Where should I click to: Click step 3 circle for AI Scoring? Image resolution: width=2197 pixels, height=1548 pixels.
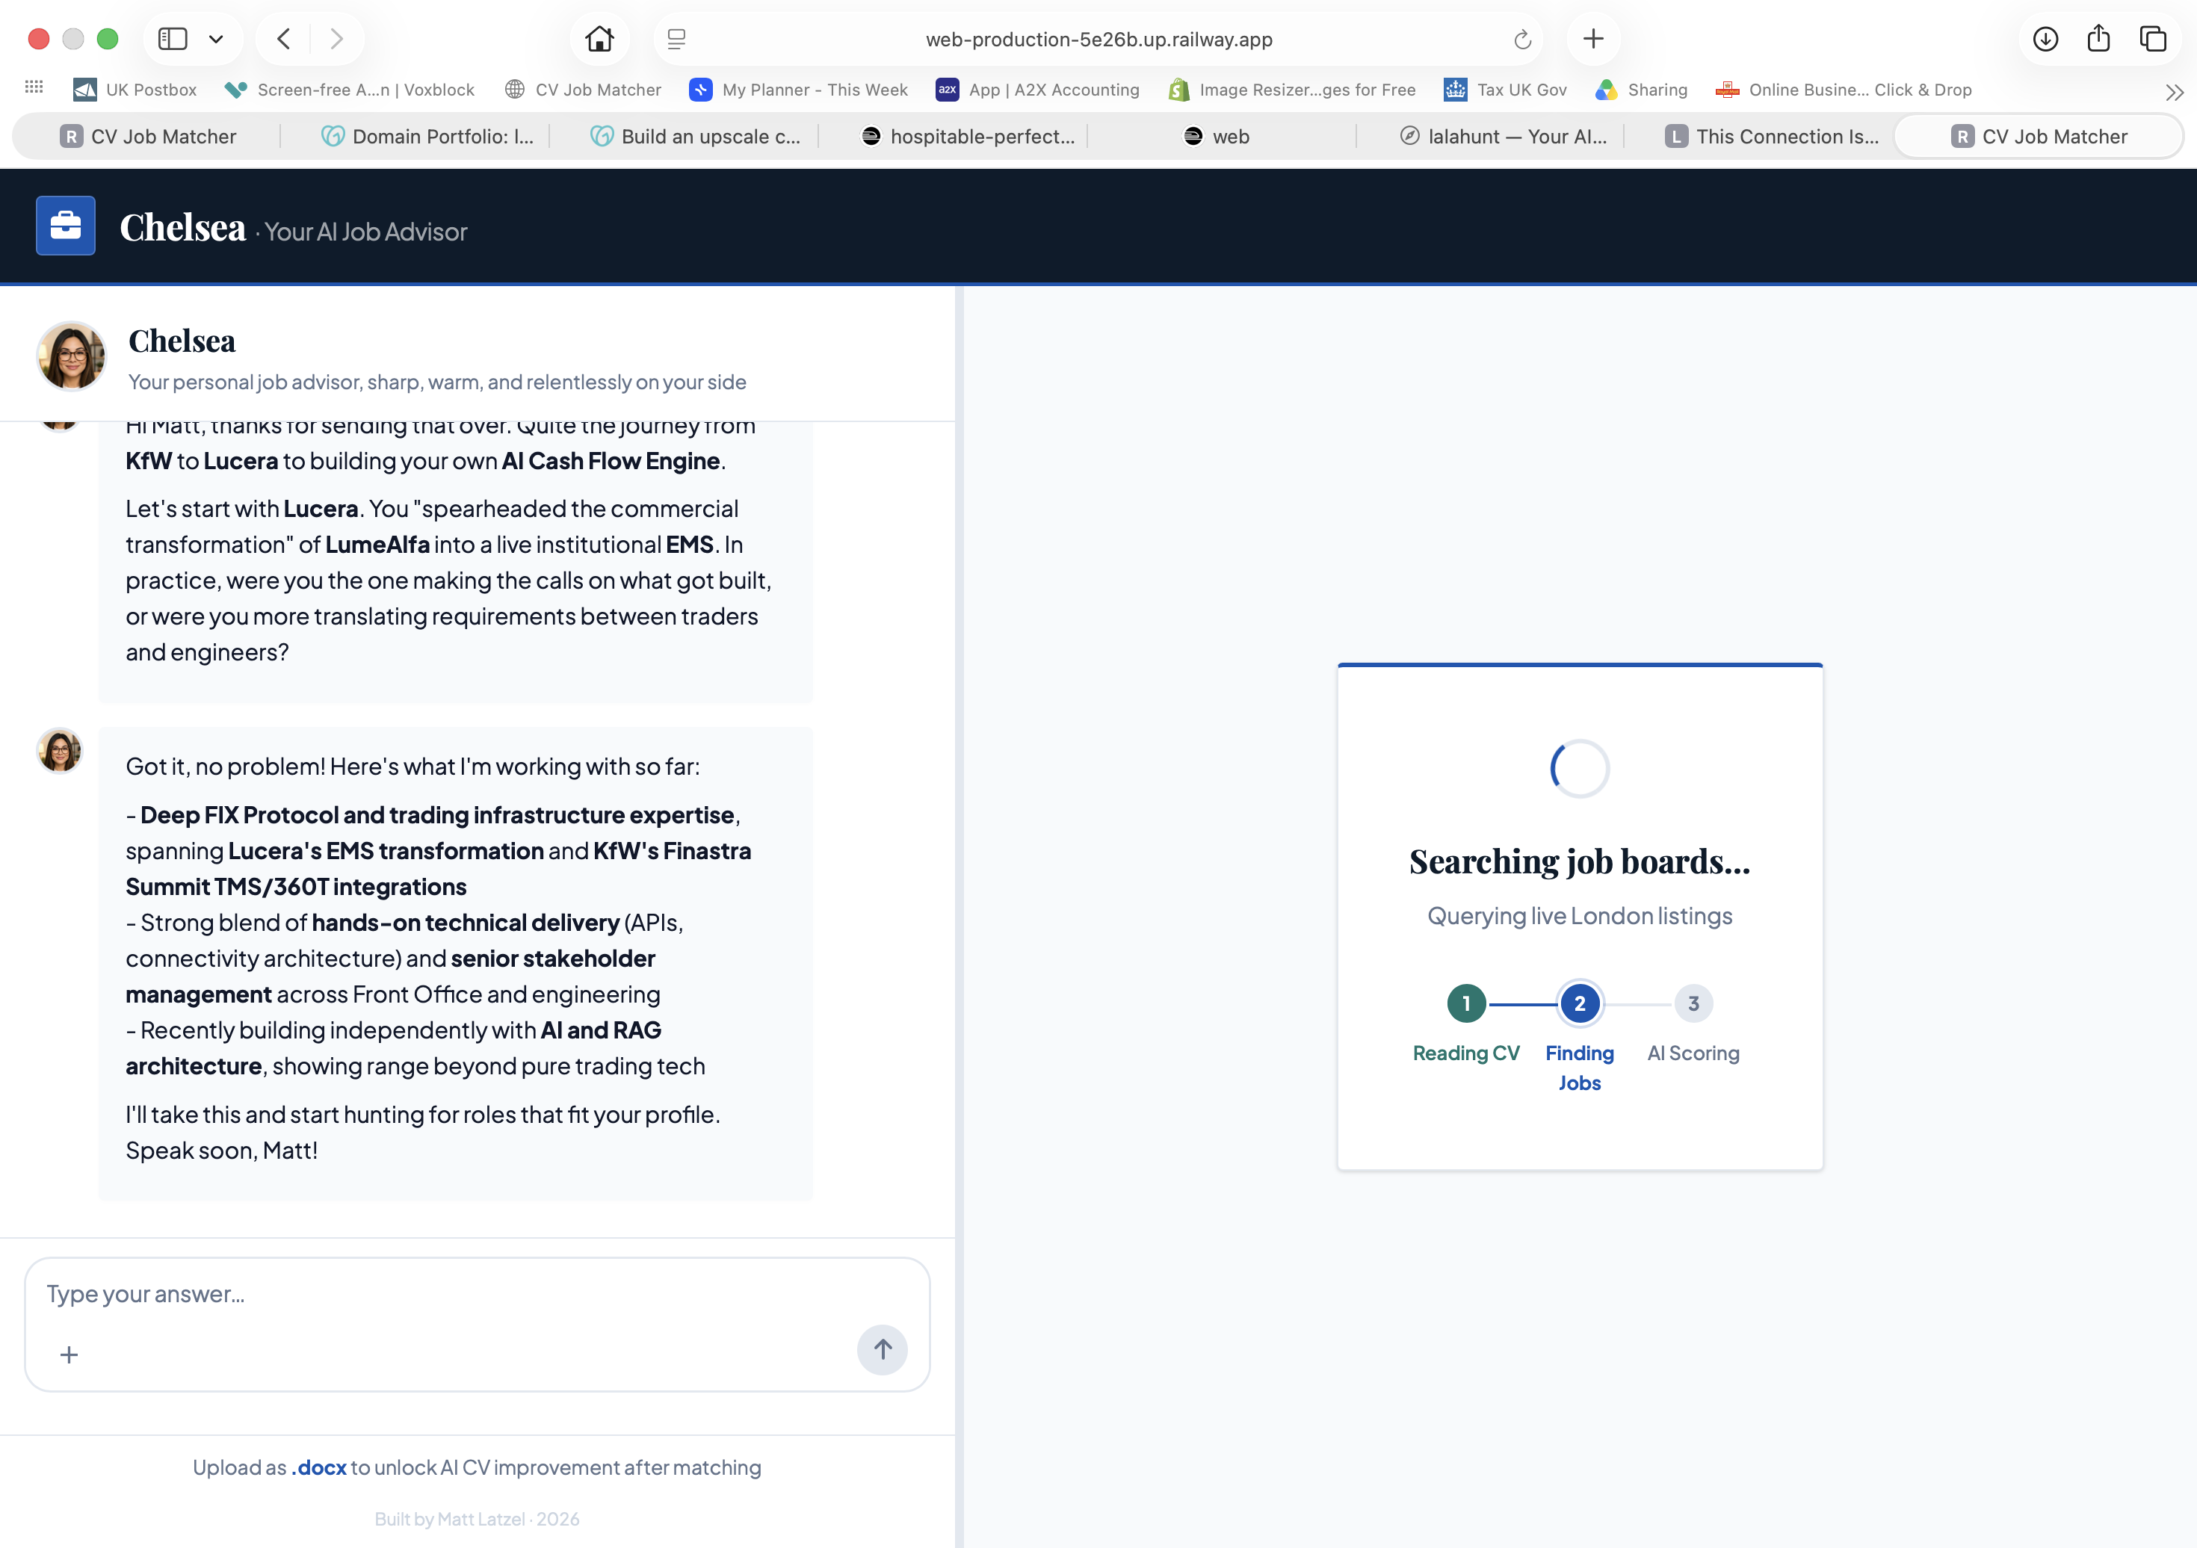(1693, 1003)
